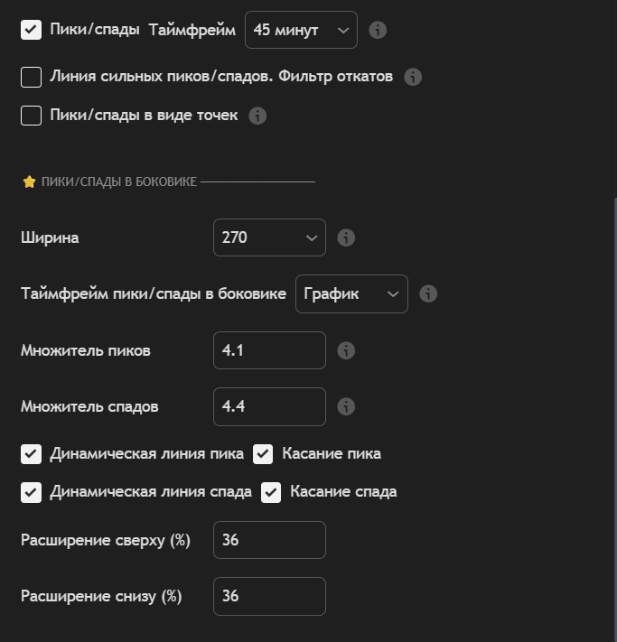617x642 pixels.
Task: Click info icon beside Фильтр откатов
Action: pos(414,77)
